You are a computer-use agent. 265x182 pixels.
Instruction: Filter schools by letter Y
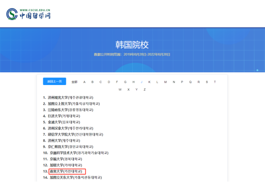tap(137, 90)
